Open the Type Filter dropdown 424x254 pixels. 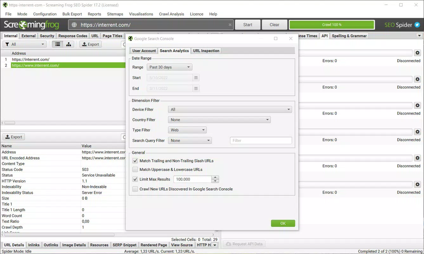187,130
